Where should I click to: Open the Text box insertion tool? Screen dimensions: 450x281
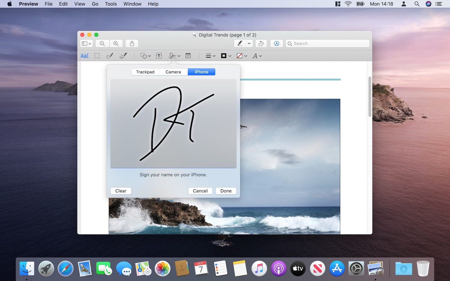(x=159, y=56)
